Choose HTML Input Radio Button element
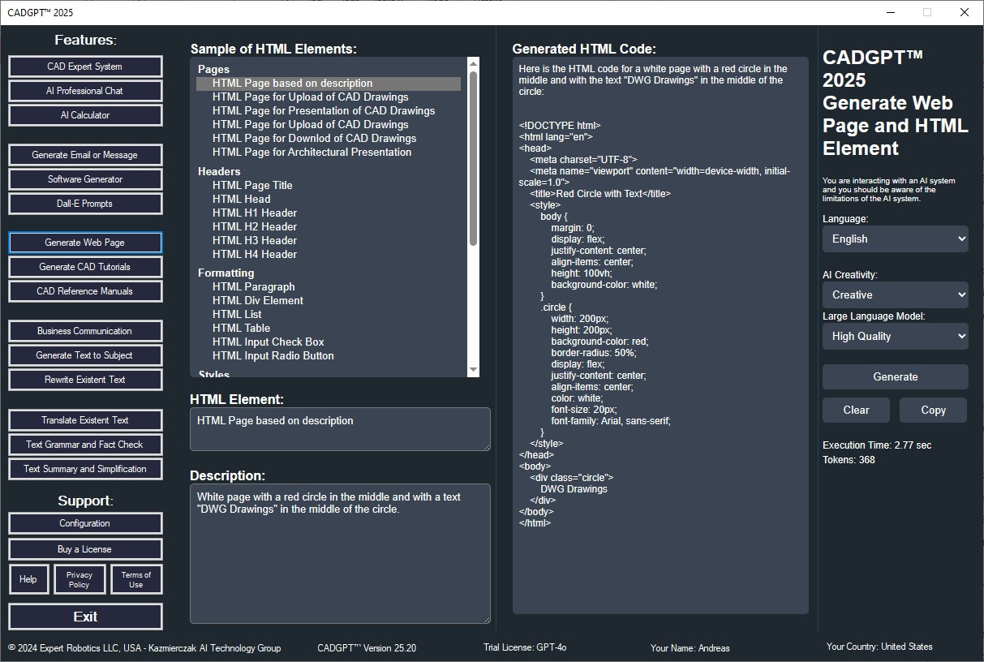Image resolution: width=984 pixels, height=662 pixels. click(x=273, y=355)
